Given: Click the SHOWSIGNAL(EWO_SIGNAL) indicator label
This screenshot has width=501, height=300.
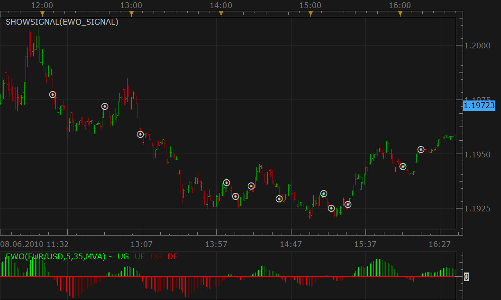Looking at the screenshot, I should click(62, 22).
